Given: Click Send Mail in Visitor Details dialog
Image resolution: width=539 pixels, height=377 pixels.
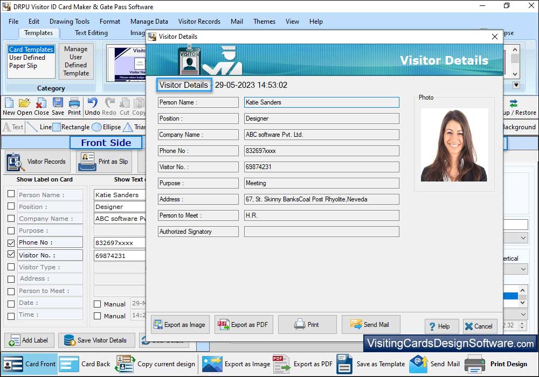Looking at the screenshot, I should pos(371,324).
